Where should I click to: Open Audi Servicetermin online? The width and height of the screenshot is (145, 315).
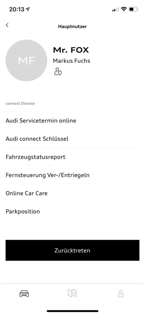[72, 121]
